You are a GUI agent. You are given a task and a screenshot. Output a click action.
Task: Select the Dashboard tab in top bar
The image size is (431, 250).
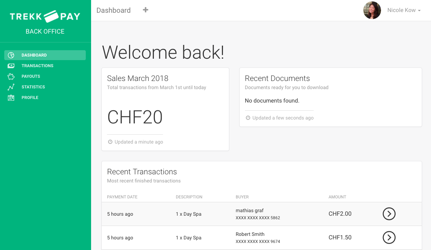click(x=113, y=10)
